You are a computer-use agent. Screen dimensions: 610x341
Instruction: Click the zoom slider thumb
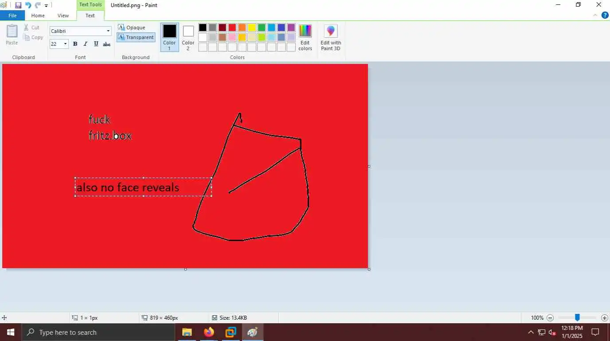(577, 317)
